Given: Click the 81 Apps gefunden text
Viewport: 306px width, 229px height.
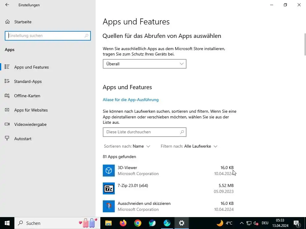Looking at the screenshot, I should 120,157.
